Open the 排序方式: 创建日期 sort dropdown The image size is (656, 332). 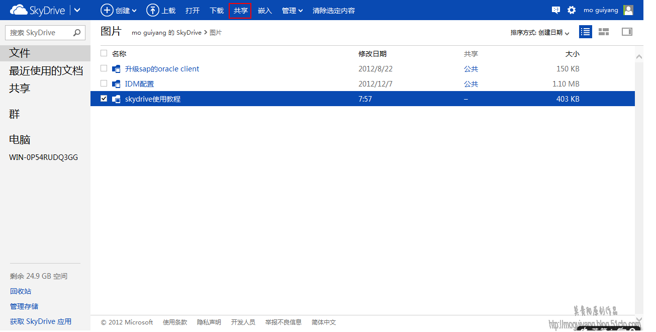click(x=540, y=33)
